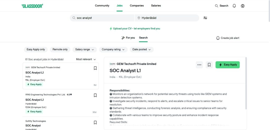Click the 4.0 star rating of RRG Engineering
Viewport: 270px width, 130px height.
pyautogui.click(x=69, y=95)
